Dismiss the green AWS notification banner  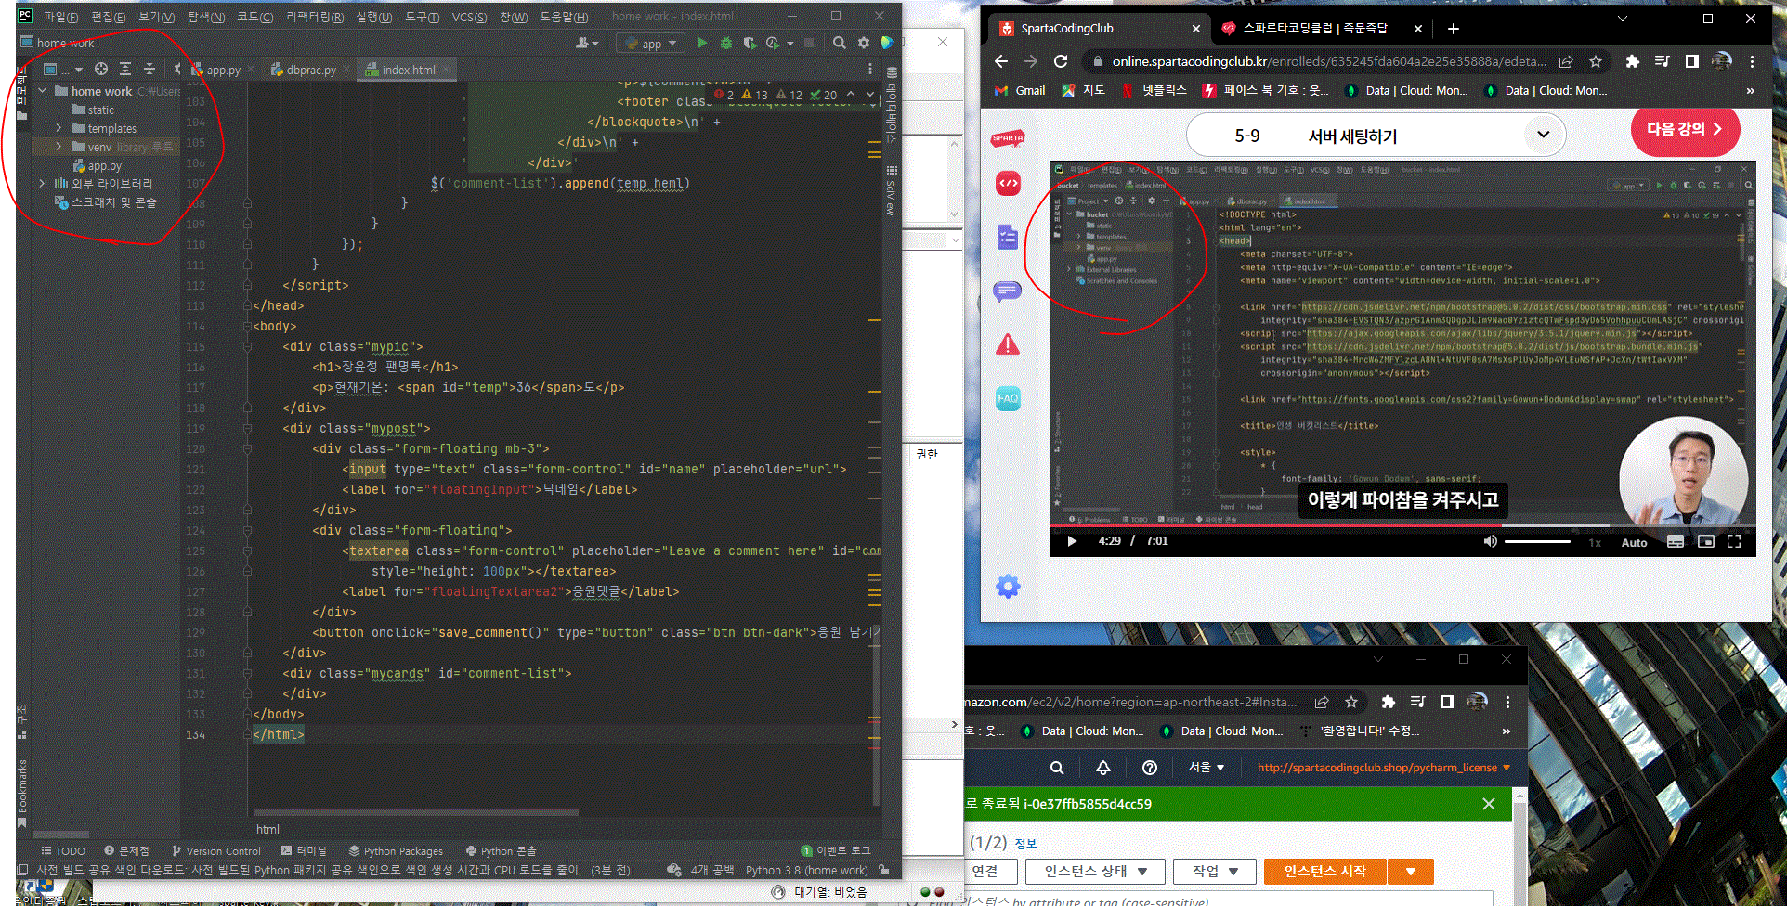click(1489, 804)
